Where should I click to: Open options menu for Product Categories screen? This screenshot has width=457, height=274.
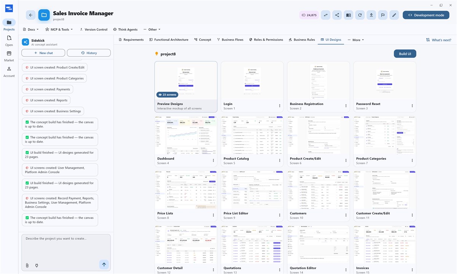412,161
